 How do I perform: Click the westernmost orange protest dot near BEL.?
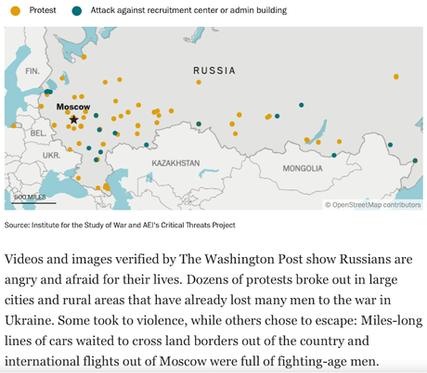coord(13,125)
